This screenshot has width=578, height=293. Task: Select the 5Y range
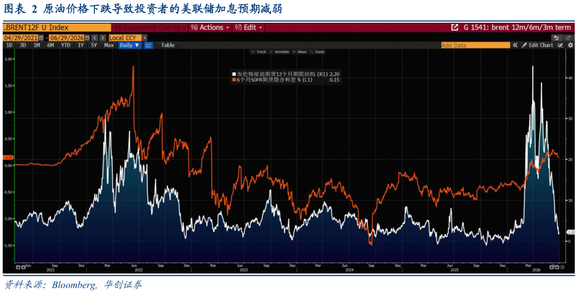point(94,45)
